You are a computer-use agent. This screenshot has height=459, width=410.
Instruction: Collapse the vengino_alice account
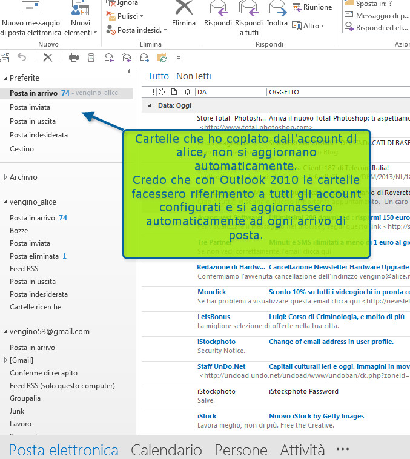click(5, 202)
